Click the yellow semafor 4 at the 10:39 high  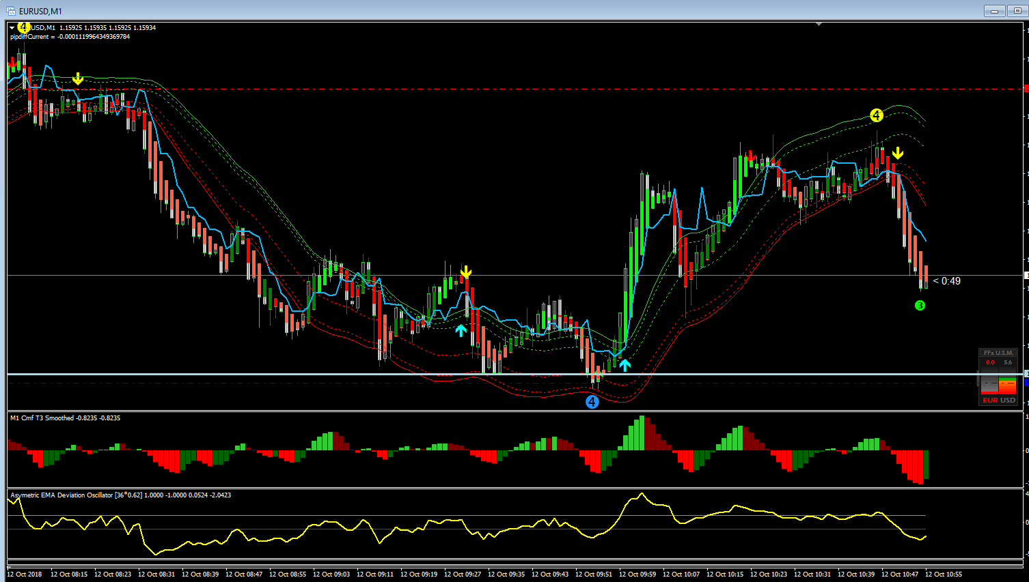click(877, 115)
